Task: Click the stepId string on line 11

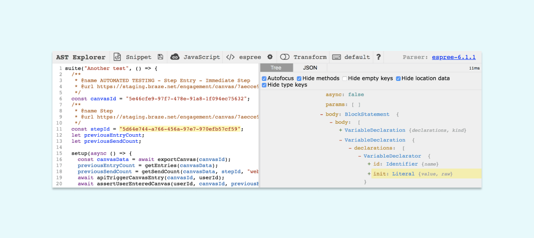Action: pos(181,129)
